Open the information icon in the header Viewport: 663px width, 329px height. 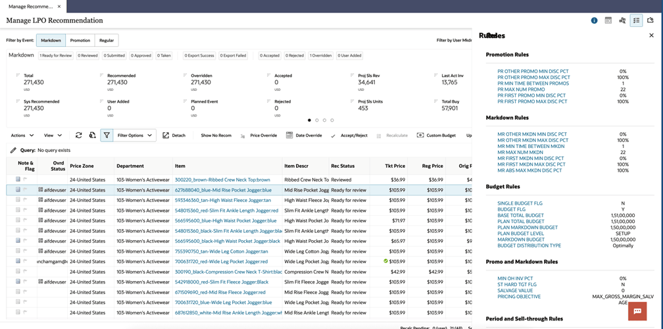click(594, 20)
